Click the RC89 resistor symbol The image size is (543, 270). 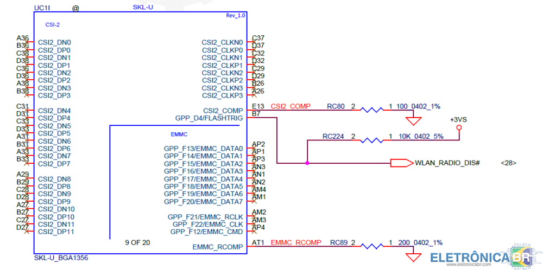372,246
